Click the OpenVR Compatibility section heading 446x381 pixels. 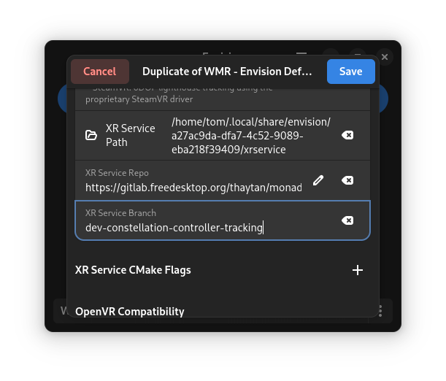click(x=130, y=312)
